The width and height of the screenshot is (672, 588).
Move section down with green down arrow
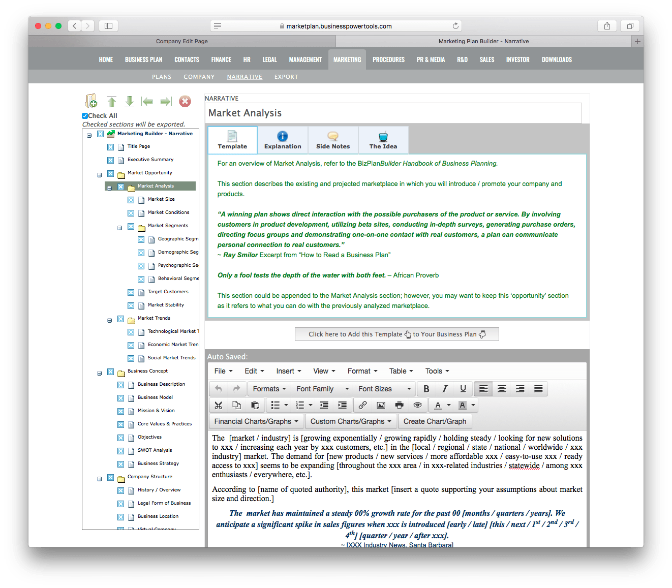click(x=130, y=101)
